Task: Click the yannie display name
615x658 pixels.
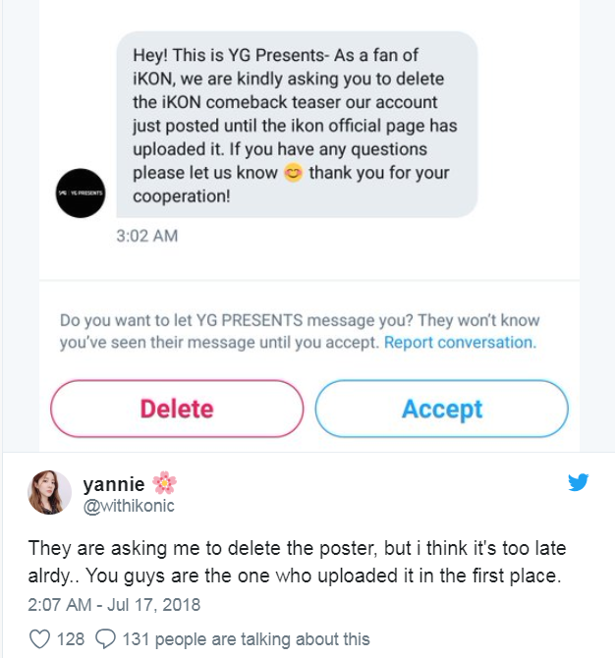Action: coord(113,483)
